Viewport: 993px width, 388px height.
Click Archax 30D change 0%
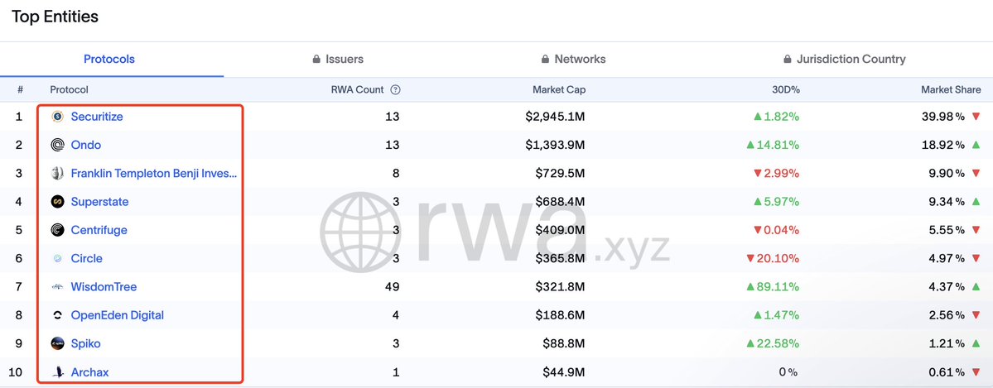pyautogui.click(x=789, y=372)
